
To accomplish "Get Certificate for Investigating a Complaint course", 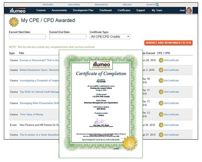I will (171, 81).
